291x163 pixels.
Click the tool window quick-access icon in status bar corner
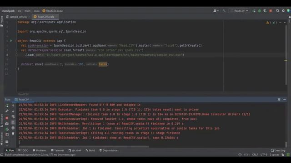coord(2,155)
